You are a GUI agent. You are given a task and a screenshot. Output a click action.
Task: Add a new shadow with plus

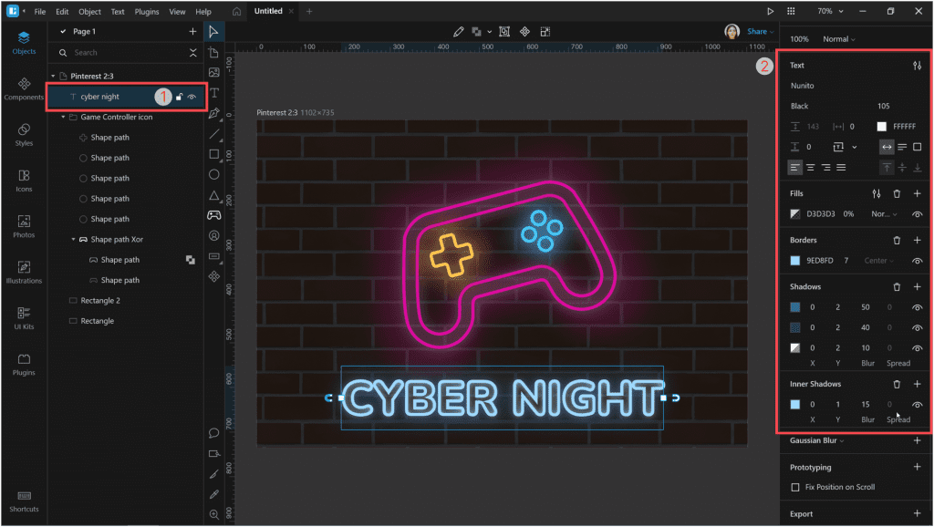917,287
